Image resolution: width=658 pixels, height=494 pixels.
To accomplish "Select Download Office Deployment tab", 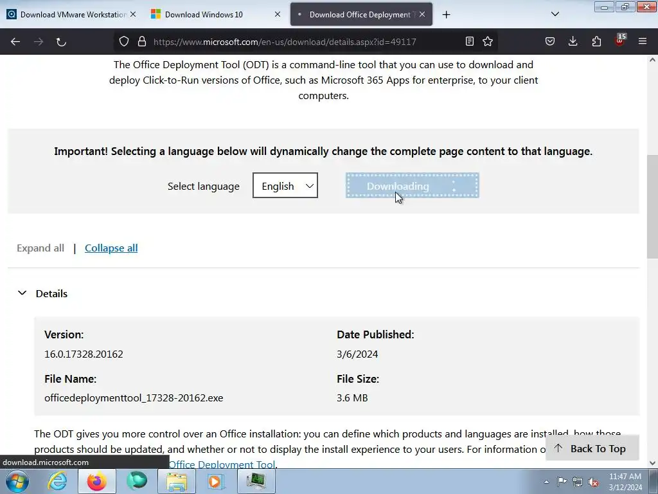I will click(361, 14).
